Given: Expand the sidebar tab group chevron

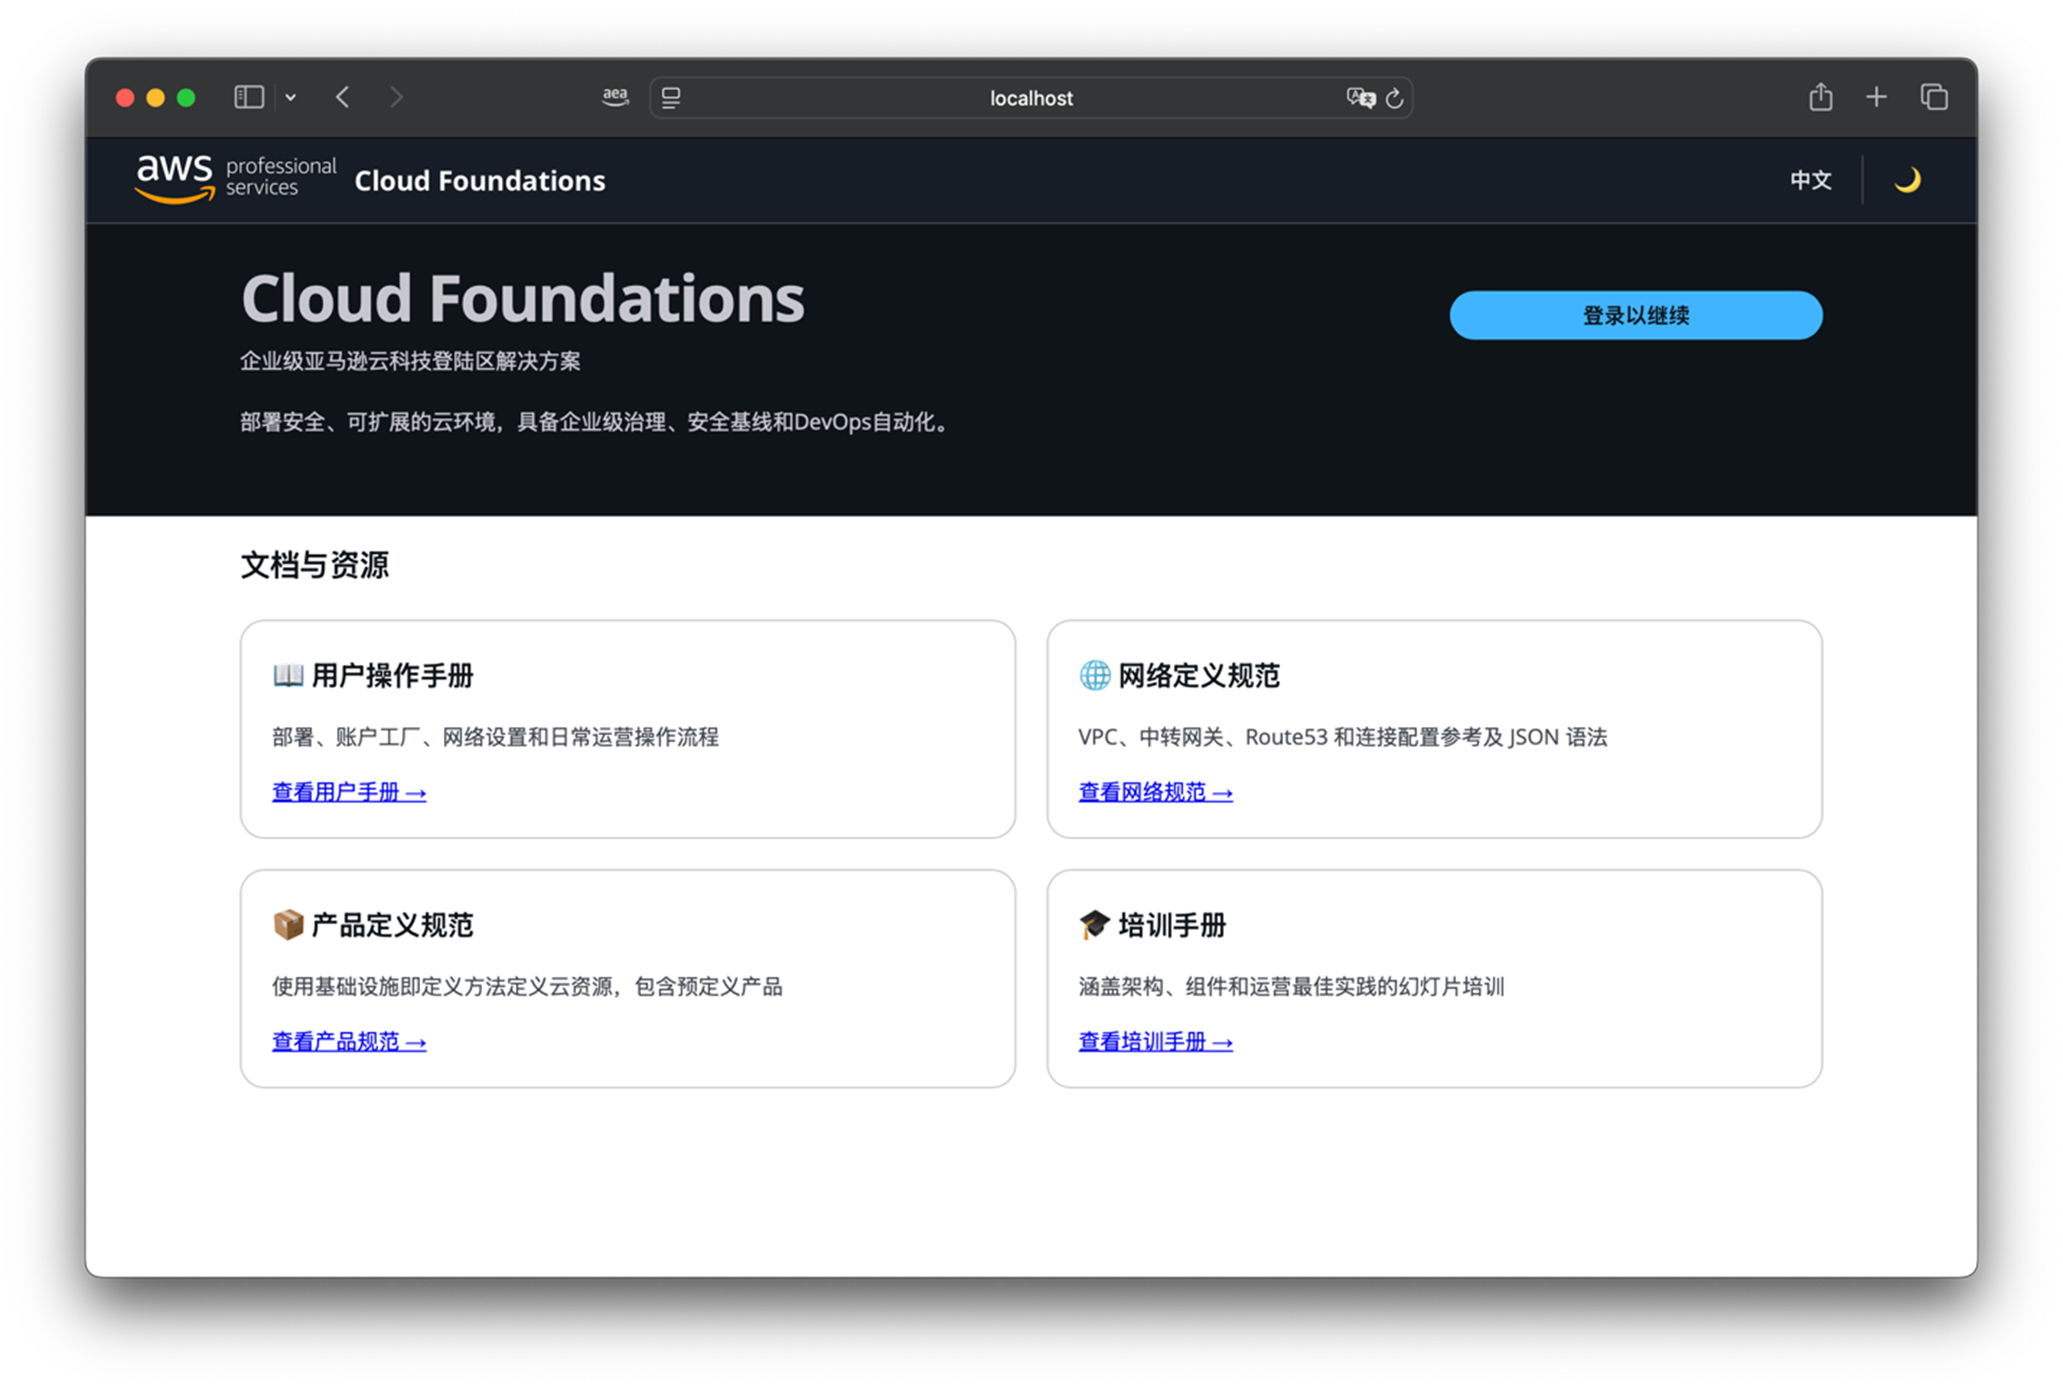Looking at the screenshot, I should pos(291,97).
